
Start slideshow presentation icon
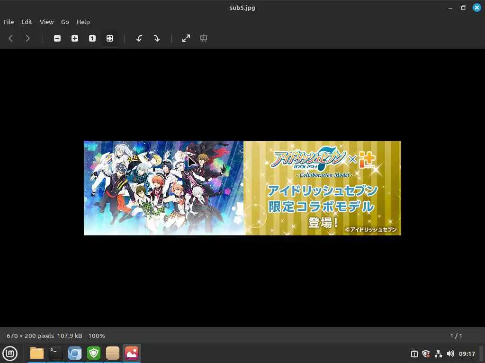click(204, 38)
